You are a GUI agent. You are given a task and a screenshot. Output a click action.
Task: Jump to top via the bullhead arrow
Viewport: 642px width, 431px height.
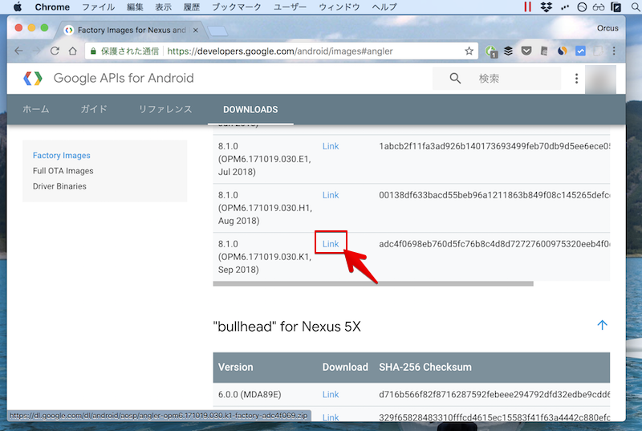602,325
